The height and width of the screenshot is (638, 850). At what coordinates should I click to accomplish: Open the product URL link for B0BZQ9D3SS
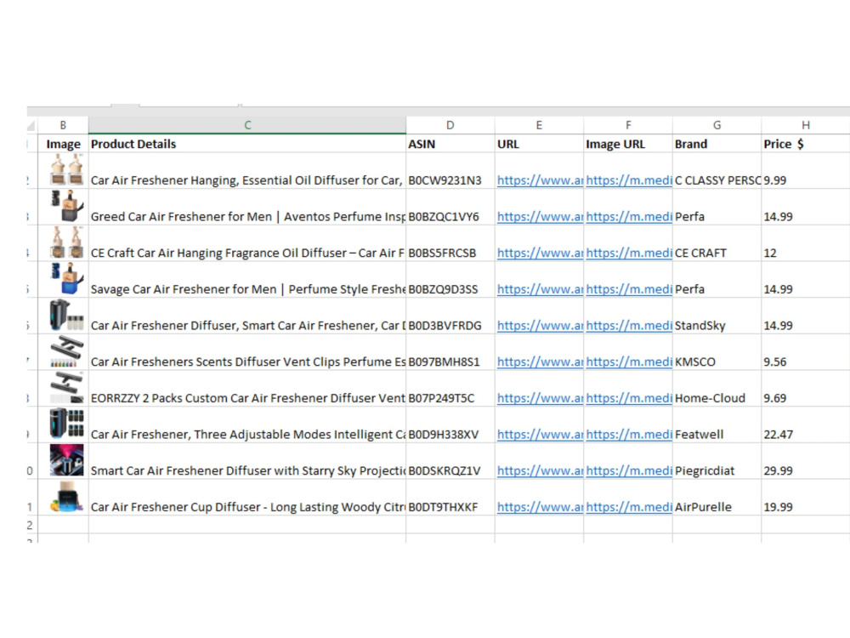pos(540,289)
